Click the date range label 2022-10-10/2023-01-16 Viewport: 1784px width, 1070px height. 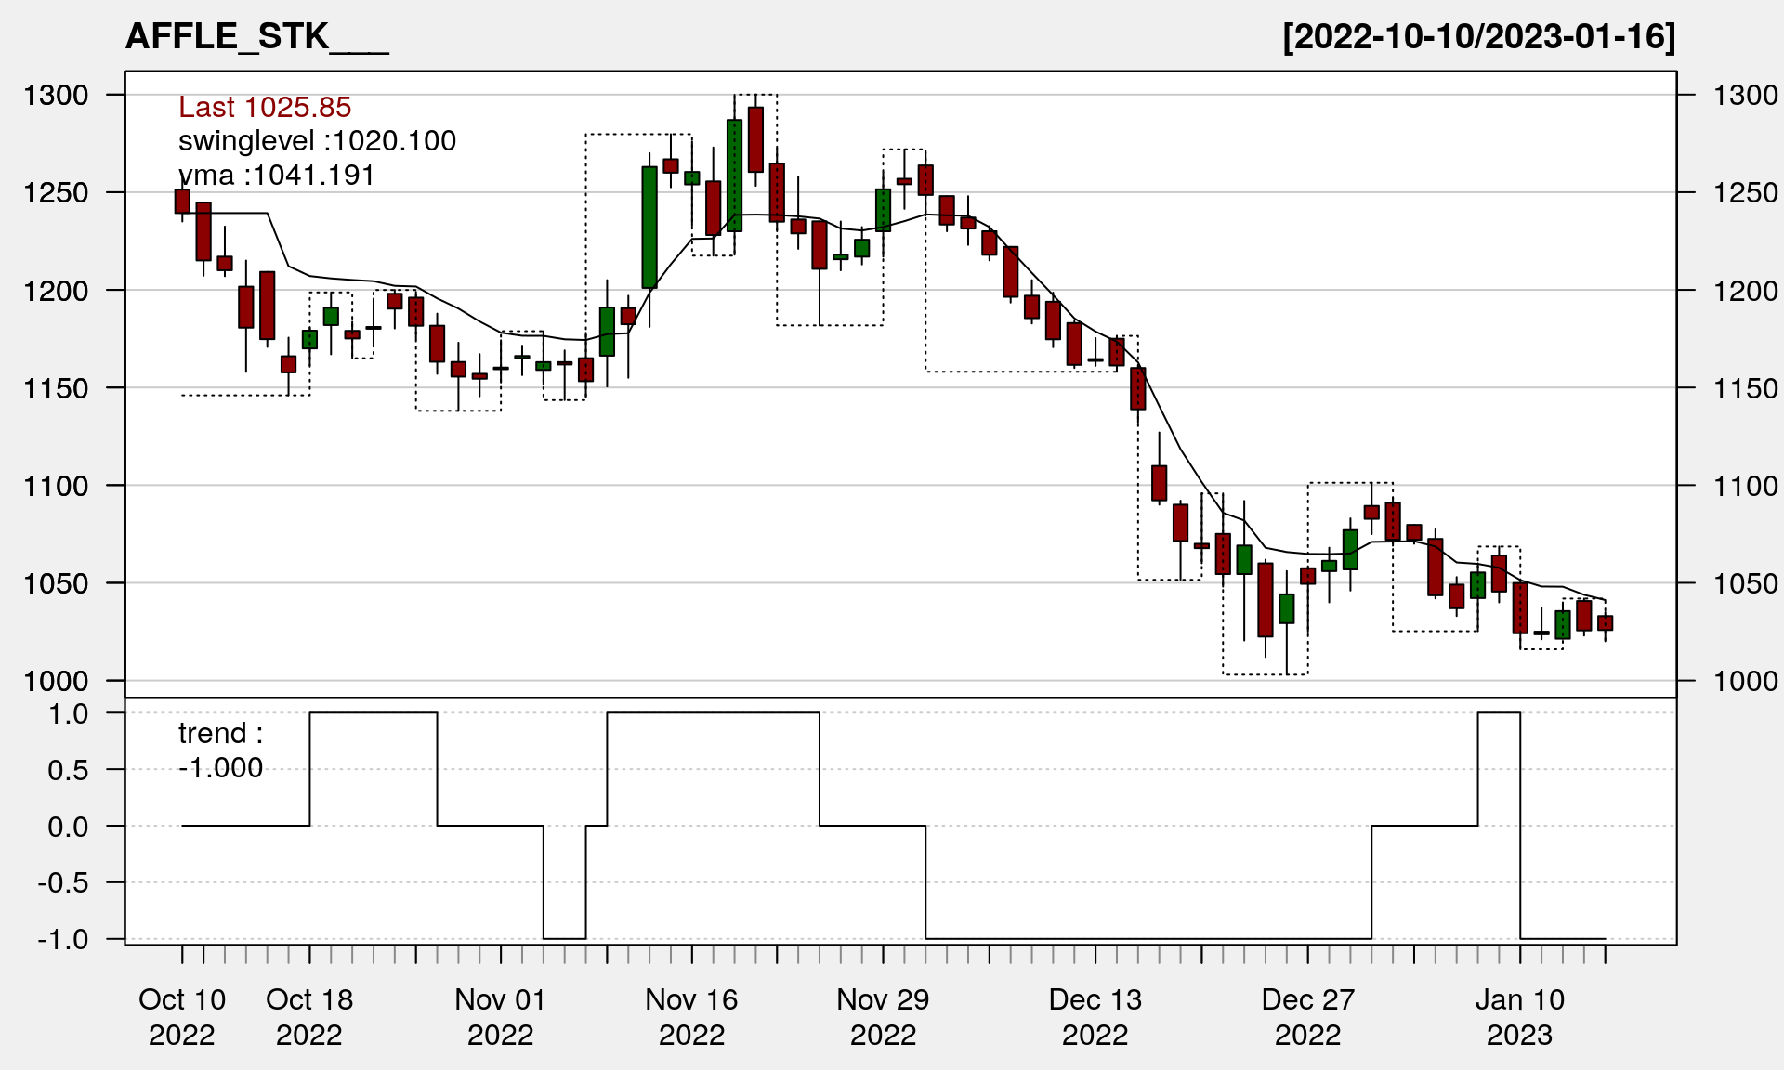[1478, 36]
